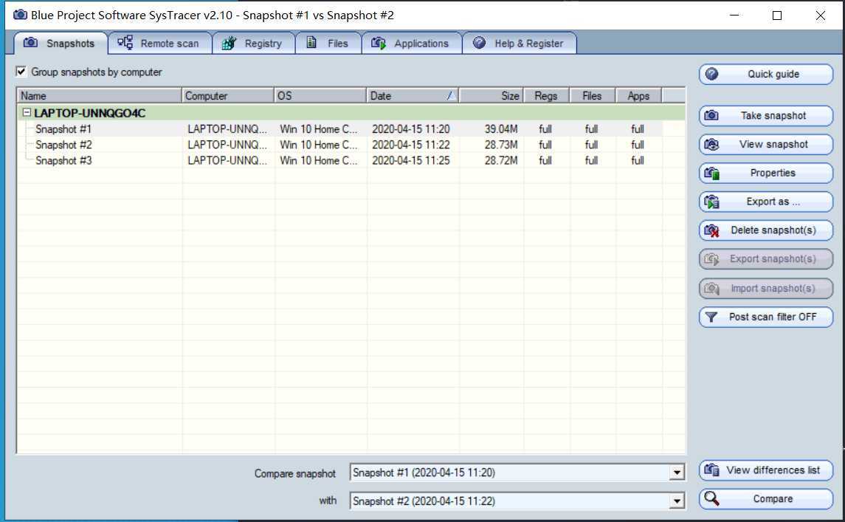Screen dimensions: 845x522
Task: Click the 28.73M size value
Action: tap(500, 145)
